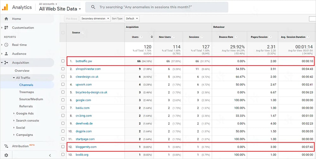Click help icon next to Source header

pyautogui.click(x=83, y=32)
